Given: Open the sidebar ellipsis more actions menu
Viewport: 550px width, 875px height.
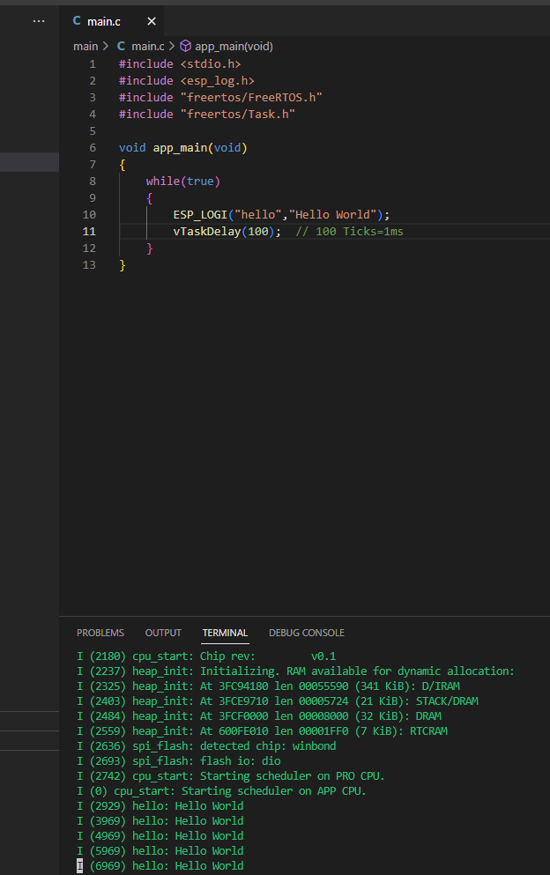Looking at the screenshot, I should [38, 20].
